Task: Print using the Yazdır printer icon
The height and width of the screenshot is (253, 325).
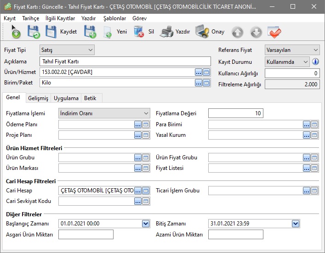Action: pos(166,32)
